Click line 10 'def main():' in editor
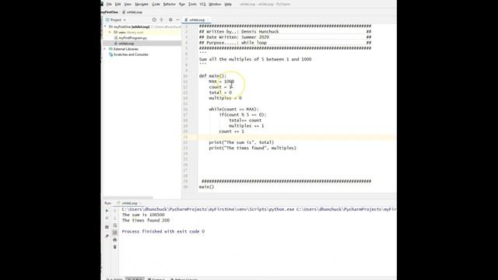Image resolution: width=498 pixels, height=280 pixels. click(x=212, y=76)
